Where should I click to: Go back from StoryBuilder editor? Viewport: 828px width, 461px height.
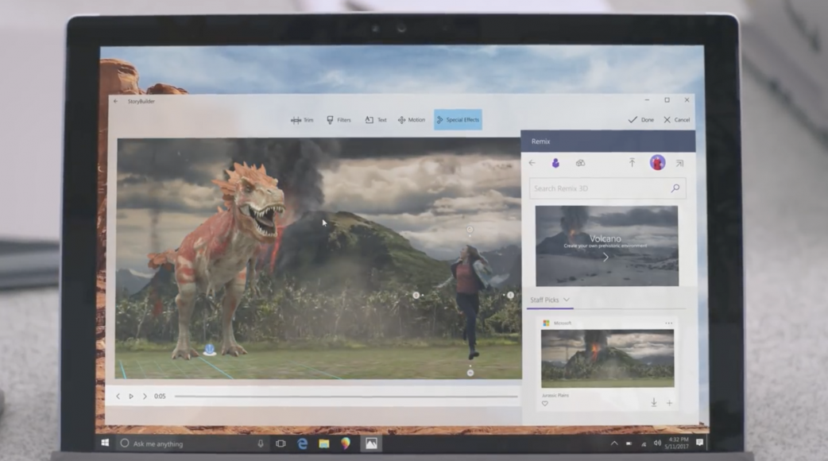116,102
